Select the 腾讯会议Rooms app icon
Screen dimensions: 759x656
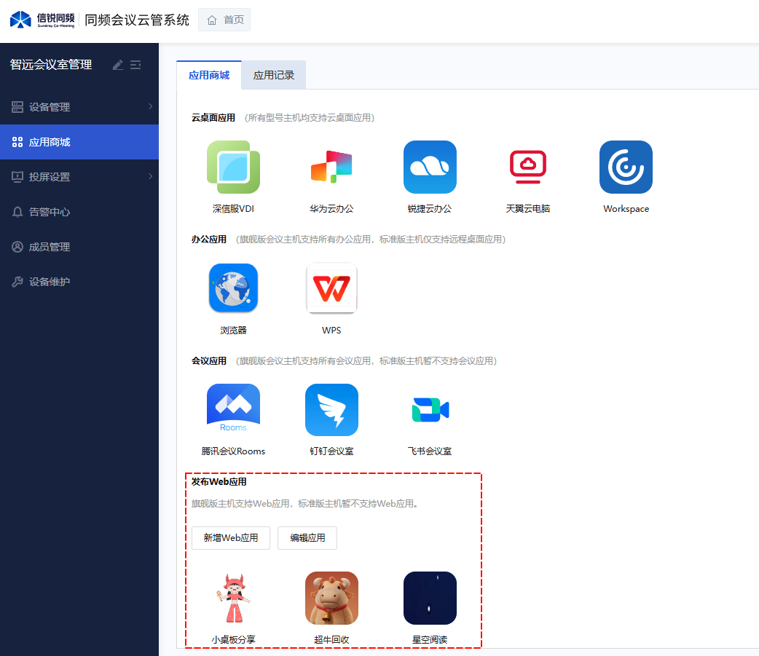click(233, 410)
